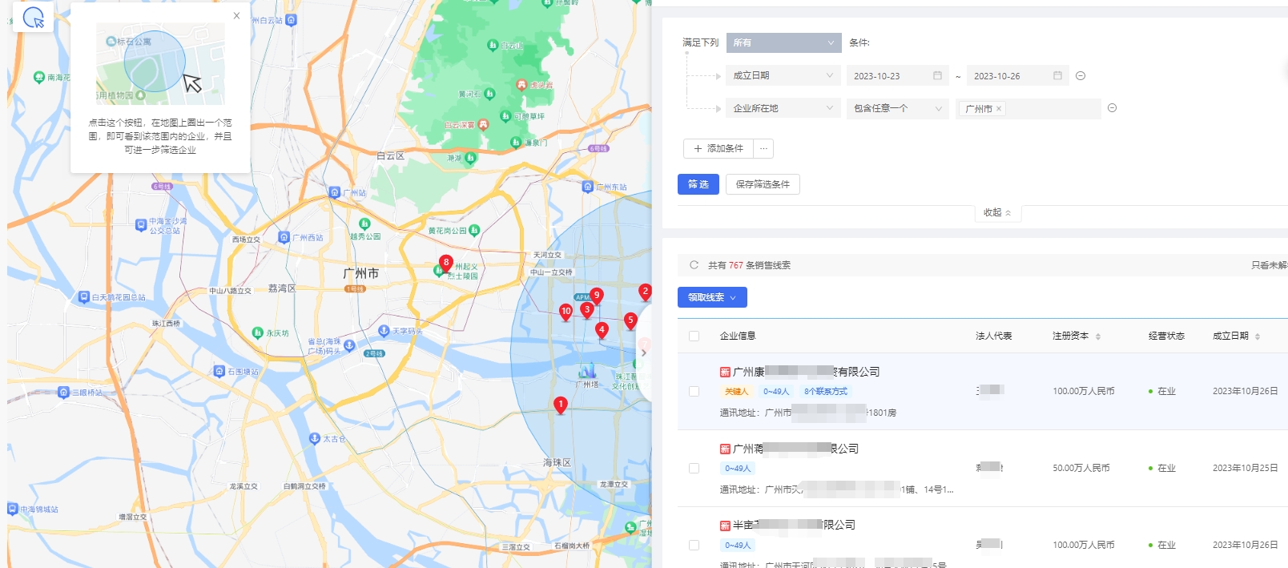Select the 广州塔 landmark icon
The image size is (1288, 568).
(588, 371)
